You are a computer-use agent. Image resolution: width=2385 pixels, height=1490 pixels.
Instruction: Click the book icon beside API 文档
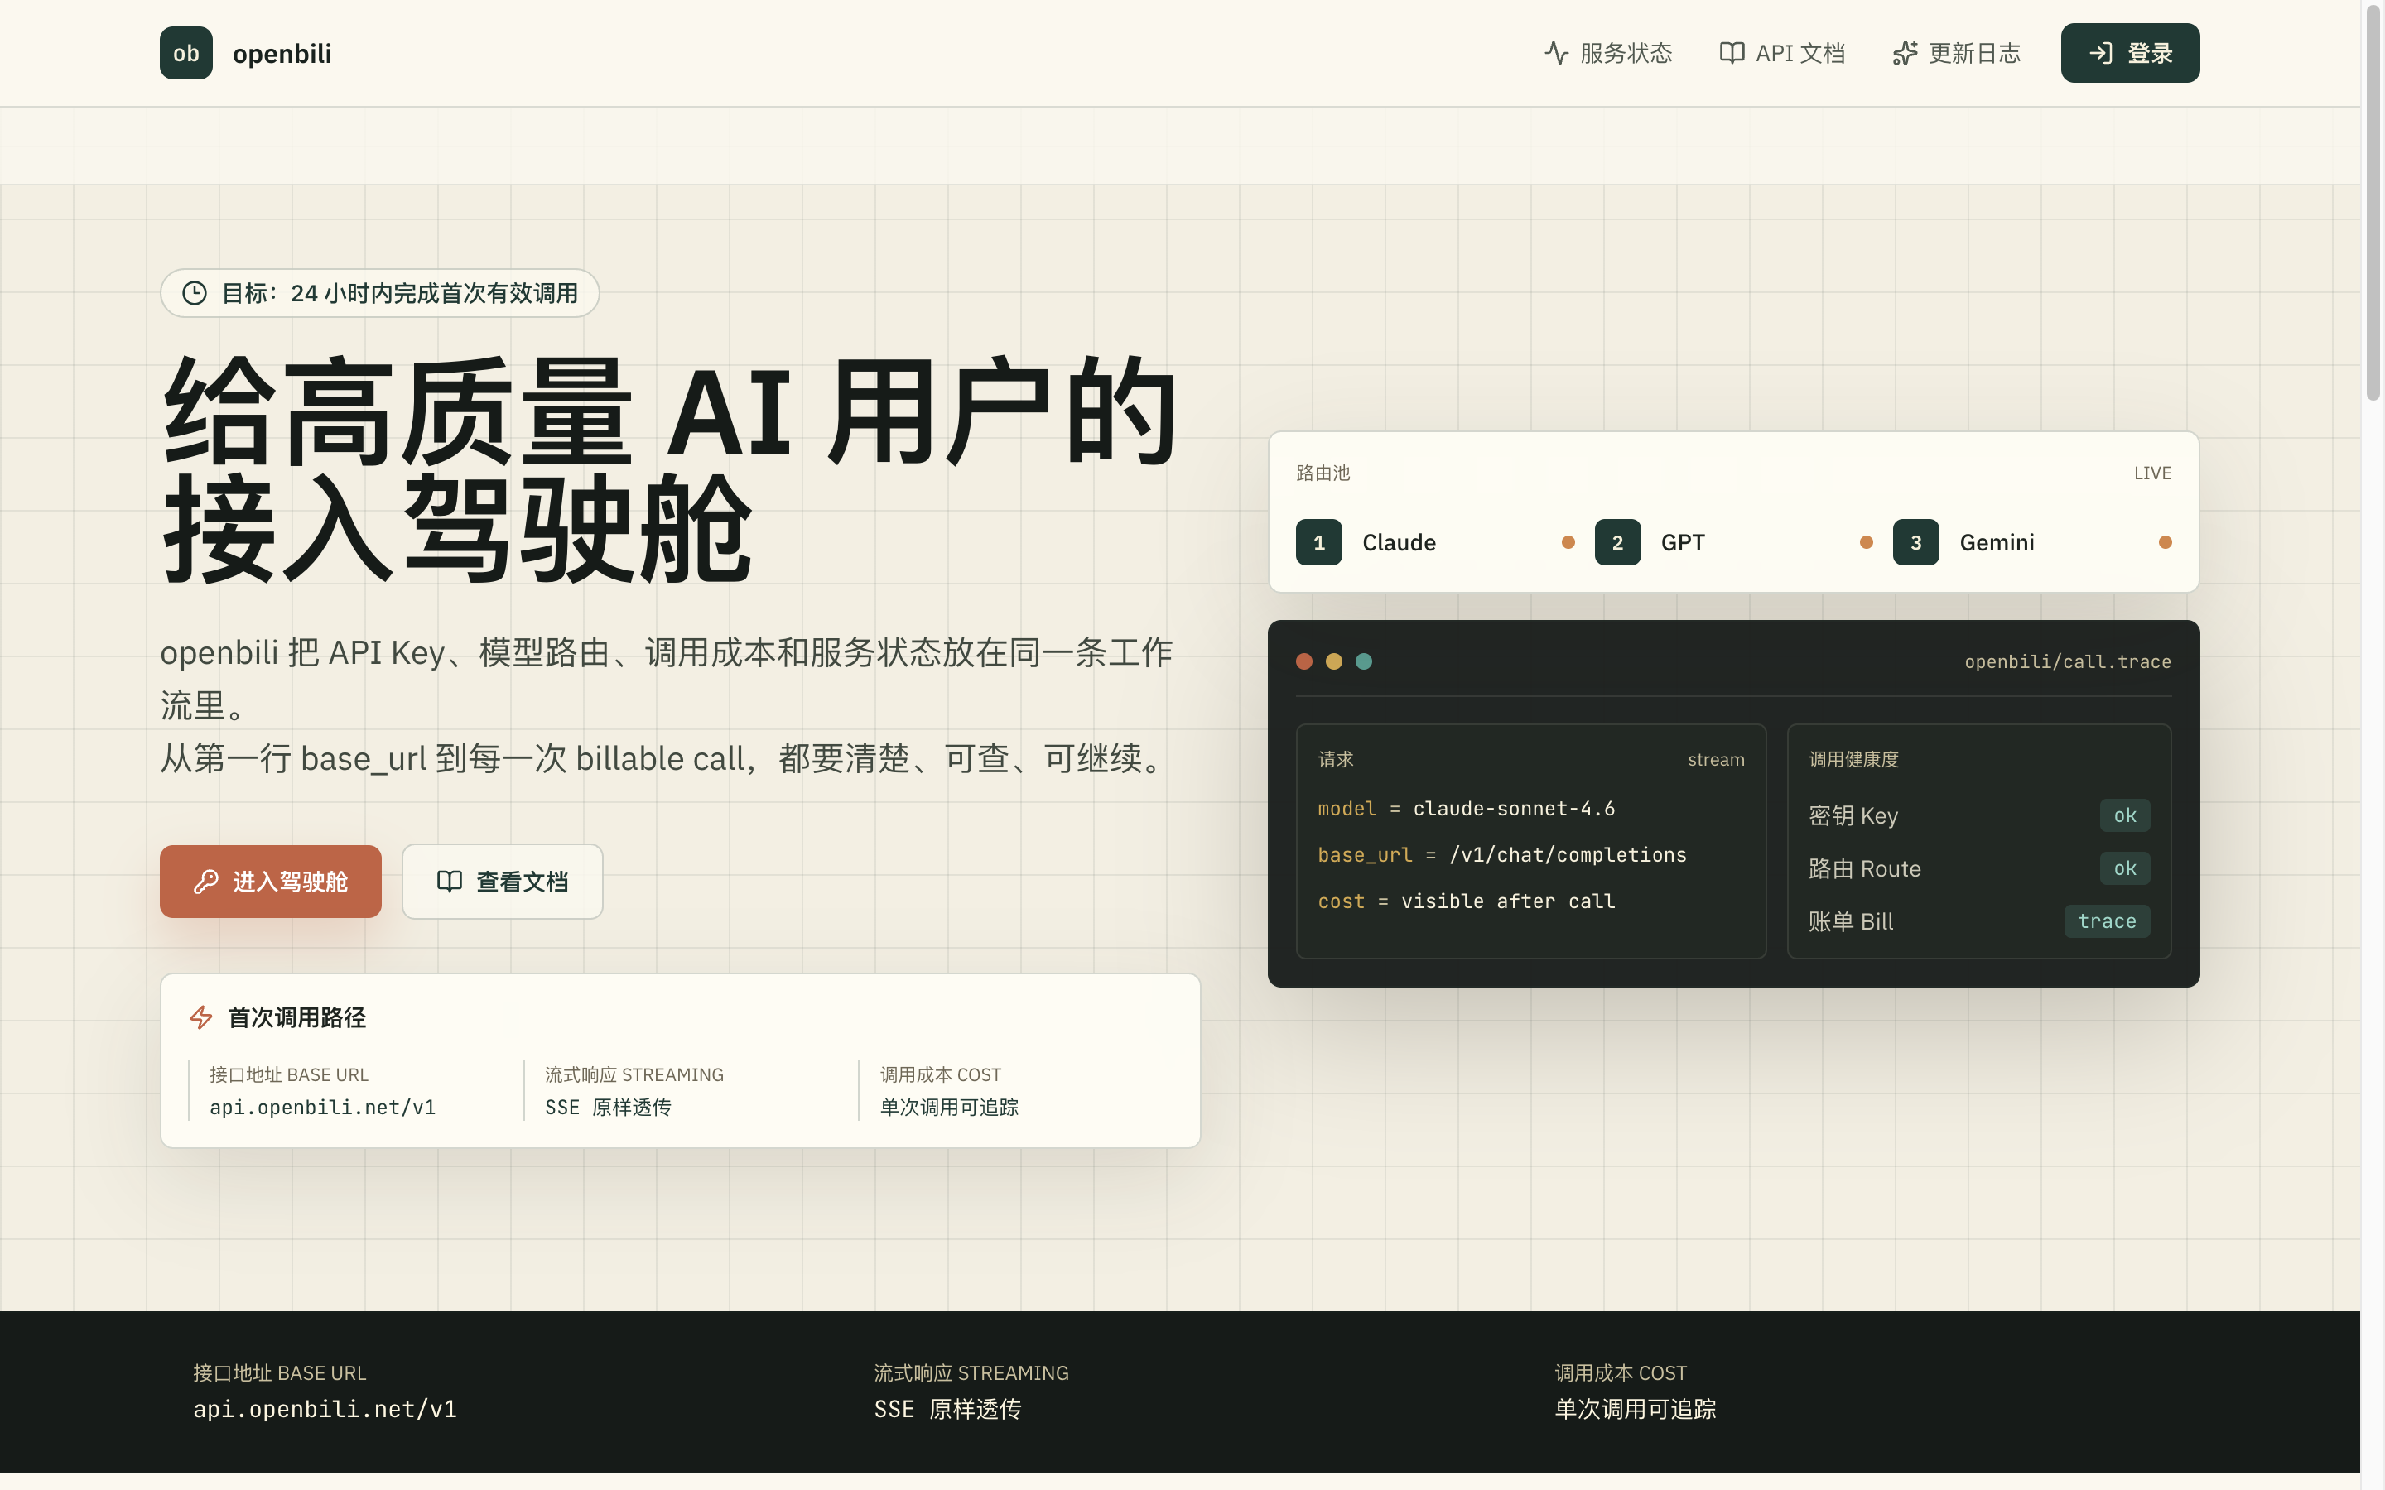coord(1732,53)
